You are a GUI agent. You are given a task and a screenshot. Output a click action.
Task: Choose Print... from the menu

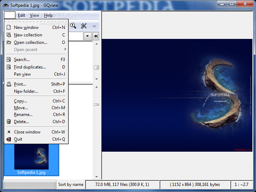36,84
